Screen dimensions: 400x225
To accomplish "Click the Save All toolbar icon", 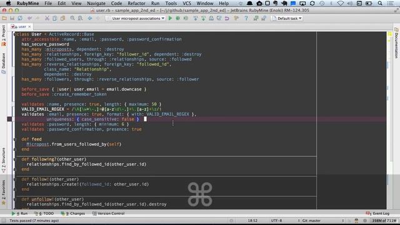I will coord(12,18).
